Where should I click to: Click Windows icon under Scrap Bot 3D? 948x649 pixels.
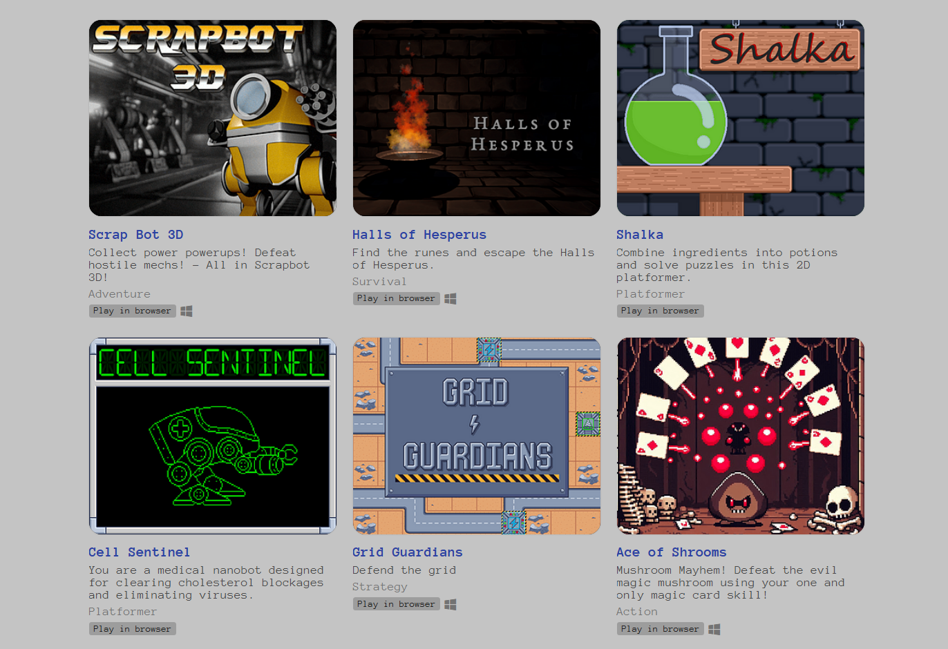(187, 311)
